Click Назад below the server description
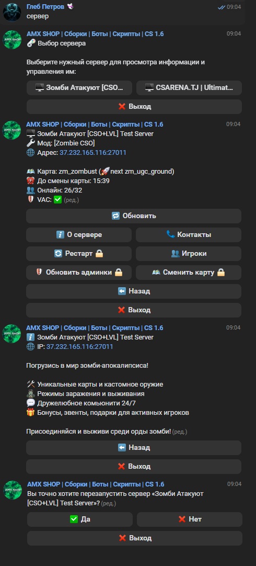This screenshot has width=256, height=566. 134,448
